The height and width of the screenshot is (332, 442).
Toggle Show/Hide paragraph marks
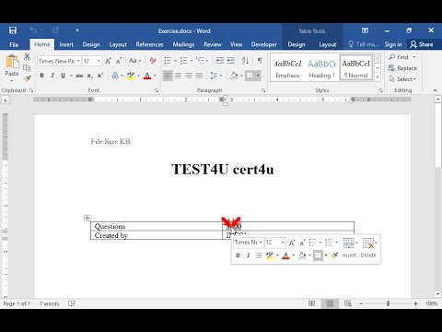[260, 61]
